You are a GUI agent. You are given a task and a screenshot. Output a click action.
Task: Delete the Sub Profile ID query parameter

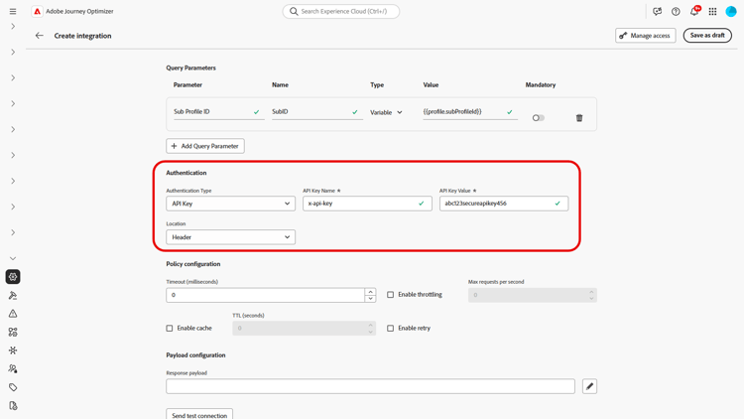coord(579,118)
